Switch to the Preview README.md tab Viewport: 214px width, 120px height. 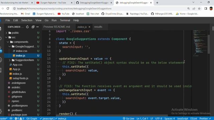click(57, 27)
